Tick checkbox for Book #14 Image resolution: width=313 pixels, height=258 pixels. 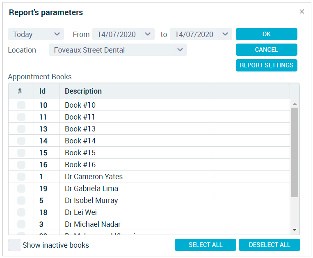coord(21,141)
